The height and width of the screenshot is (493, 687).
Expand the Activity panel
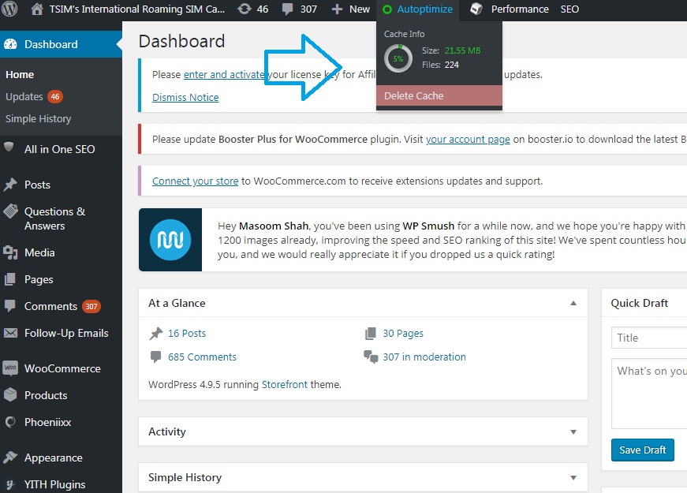tap(573, 432)
